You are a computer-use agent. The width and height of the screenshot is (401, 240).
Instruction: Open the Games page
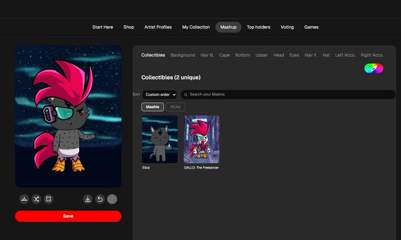311,27
